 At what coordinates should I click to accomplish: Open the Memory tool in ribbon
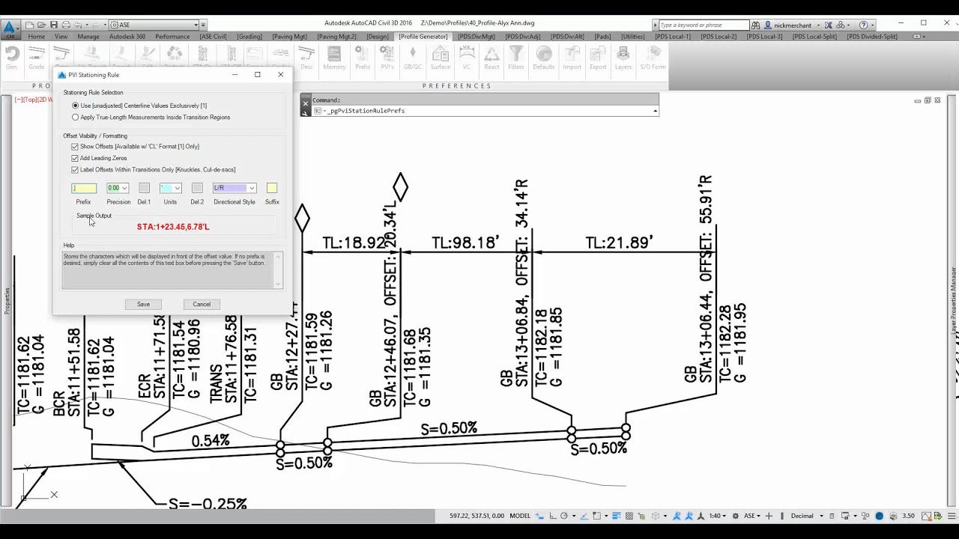(334, 58)
